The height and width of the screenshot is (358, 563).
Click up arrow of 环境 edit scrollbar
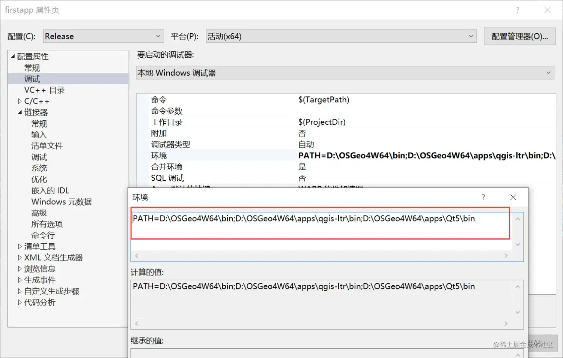(518, 219)
